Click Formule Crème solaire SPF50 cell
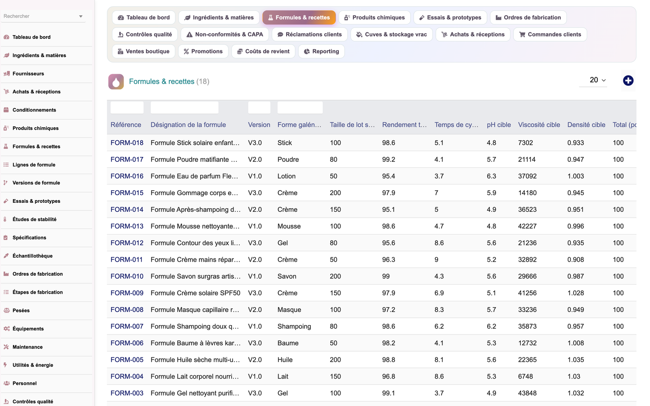This screenshot has width=650, height=406. point(195,293)
